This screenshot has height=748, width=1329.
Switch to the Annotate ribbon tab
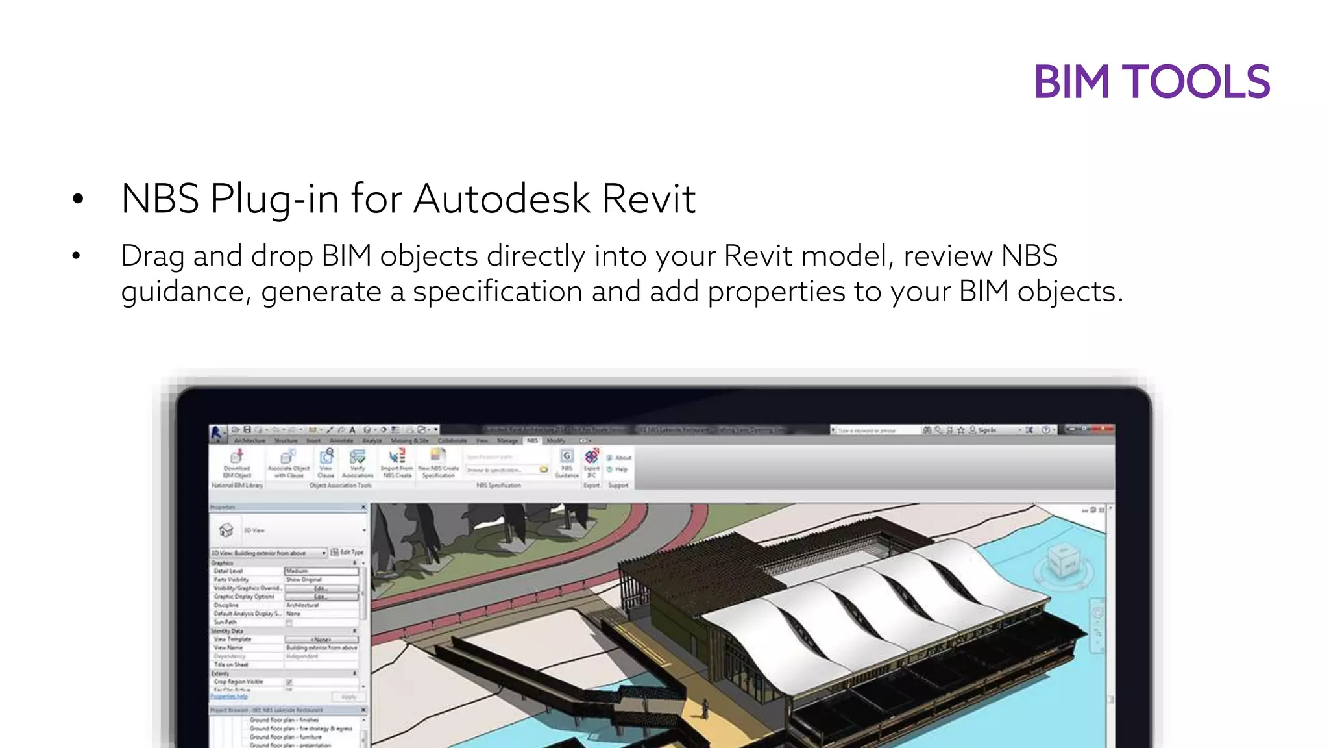(x=341, y=441)
